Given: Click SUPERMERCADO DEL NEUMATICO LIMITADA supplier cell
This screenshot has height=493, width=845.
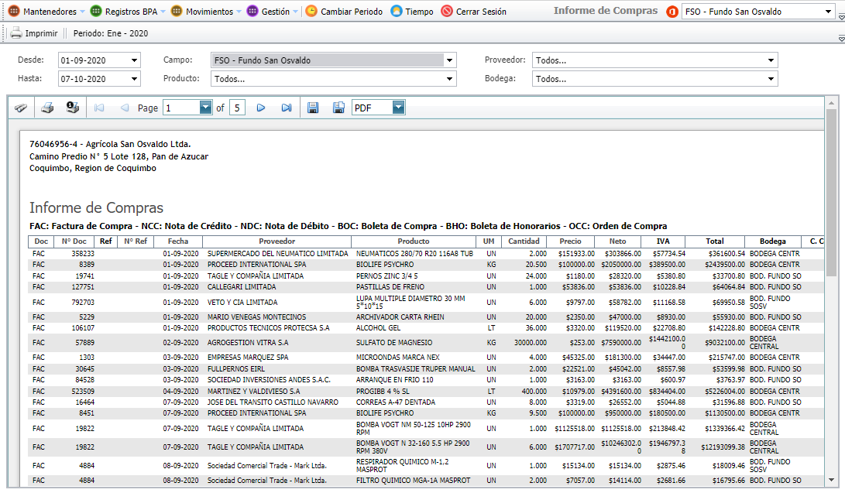Looking at the screenshot, I should click(277, 254).
